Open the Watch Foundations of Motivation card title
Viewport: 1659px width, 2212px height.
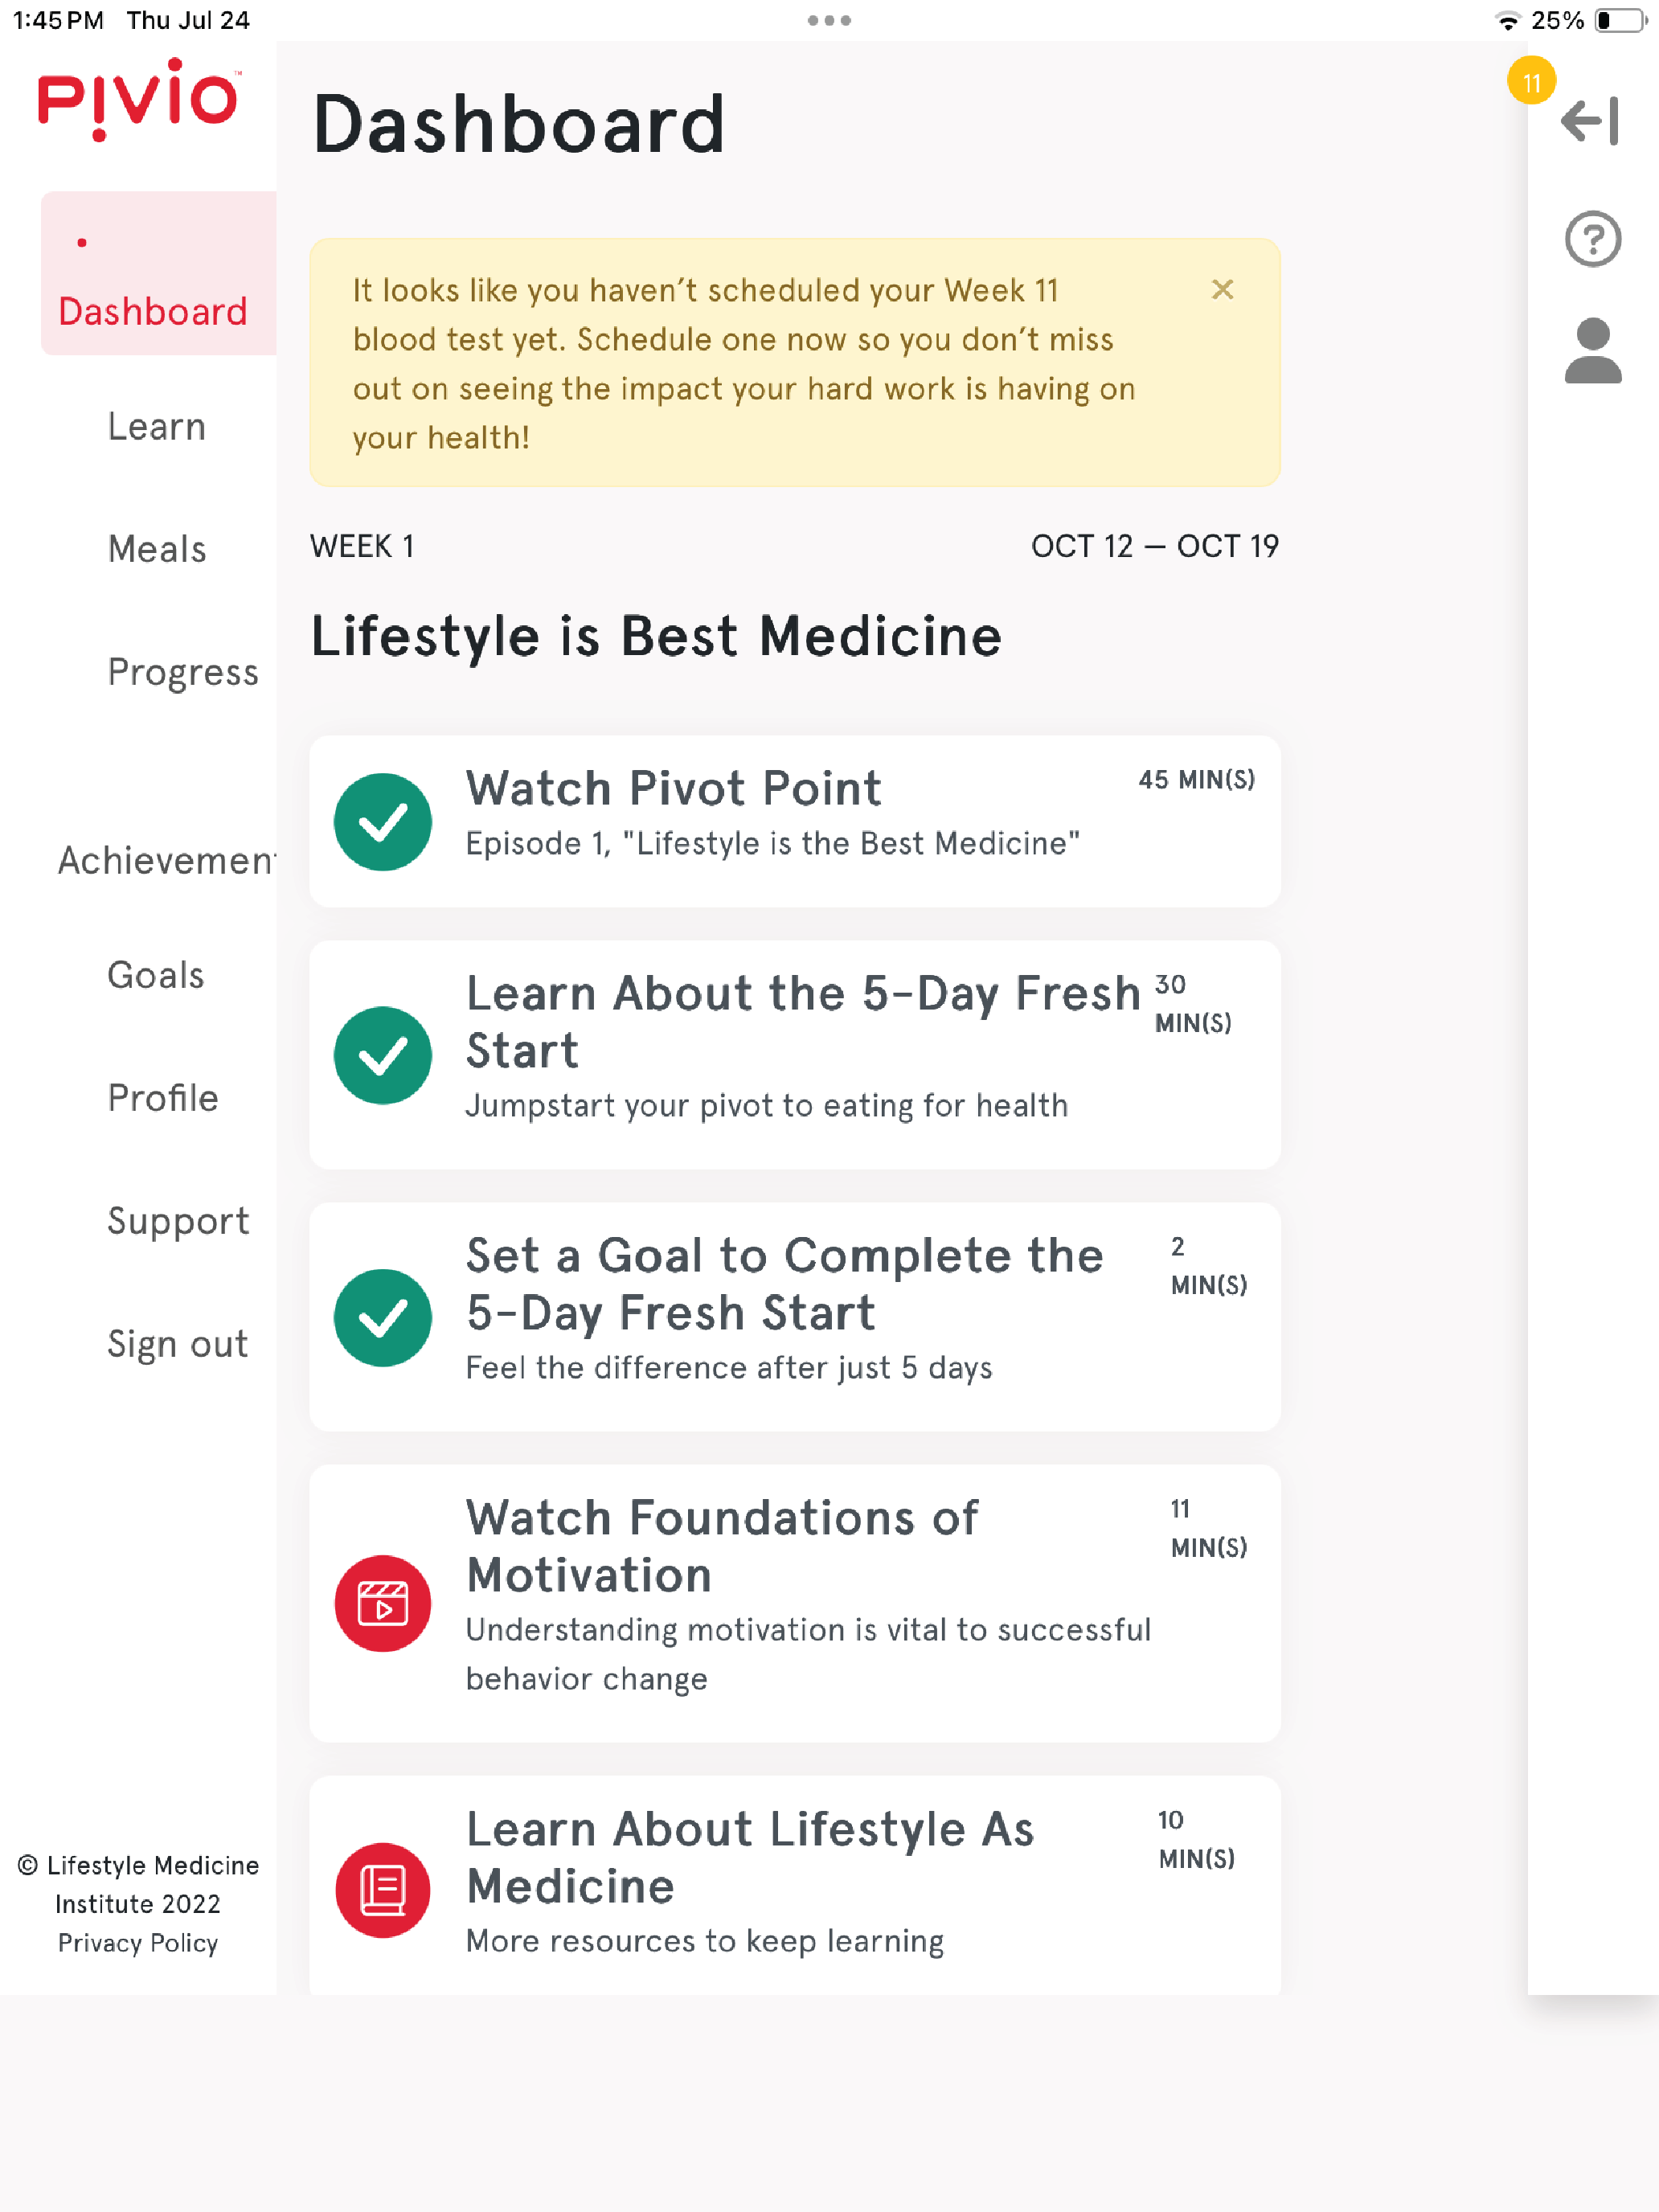point(722,1546)
